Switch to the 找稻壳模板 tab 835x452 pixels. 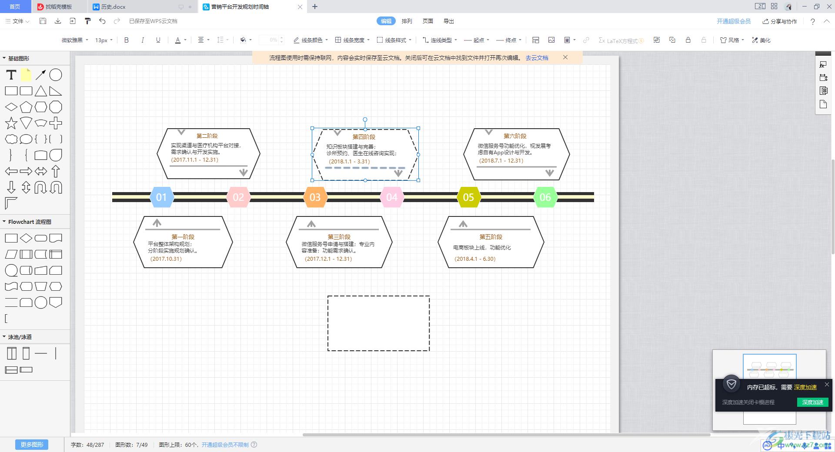coord(59,7)
